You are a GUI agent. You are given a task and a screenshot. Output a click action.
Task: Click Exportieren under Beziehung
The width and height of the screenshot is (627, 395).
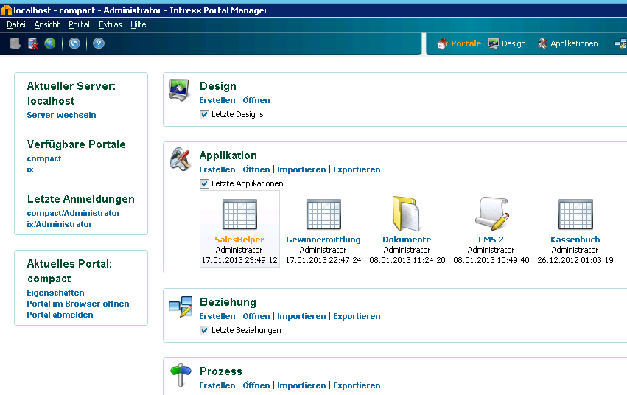click(357, 316)
